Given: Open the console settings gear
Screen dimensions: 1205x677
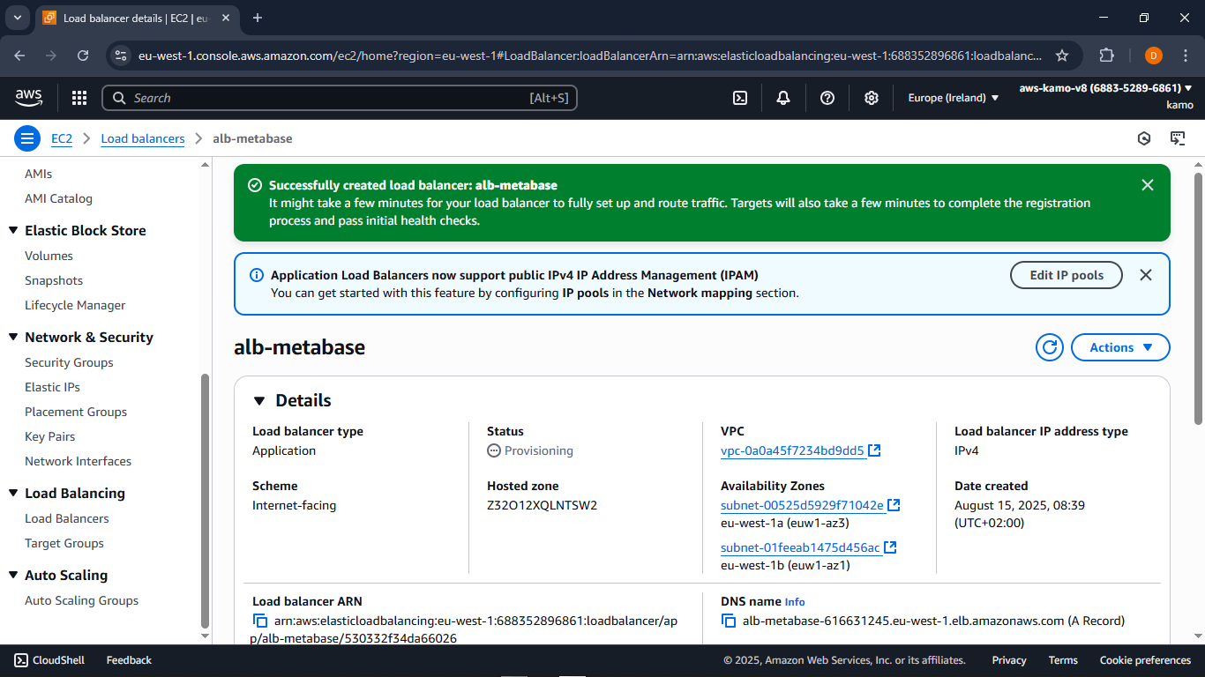Looking at the screenshot, I should tap(872, 98).
